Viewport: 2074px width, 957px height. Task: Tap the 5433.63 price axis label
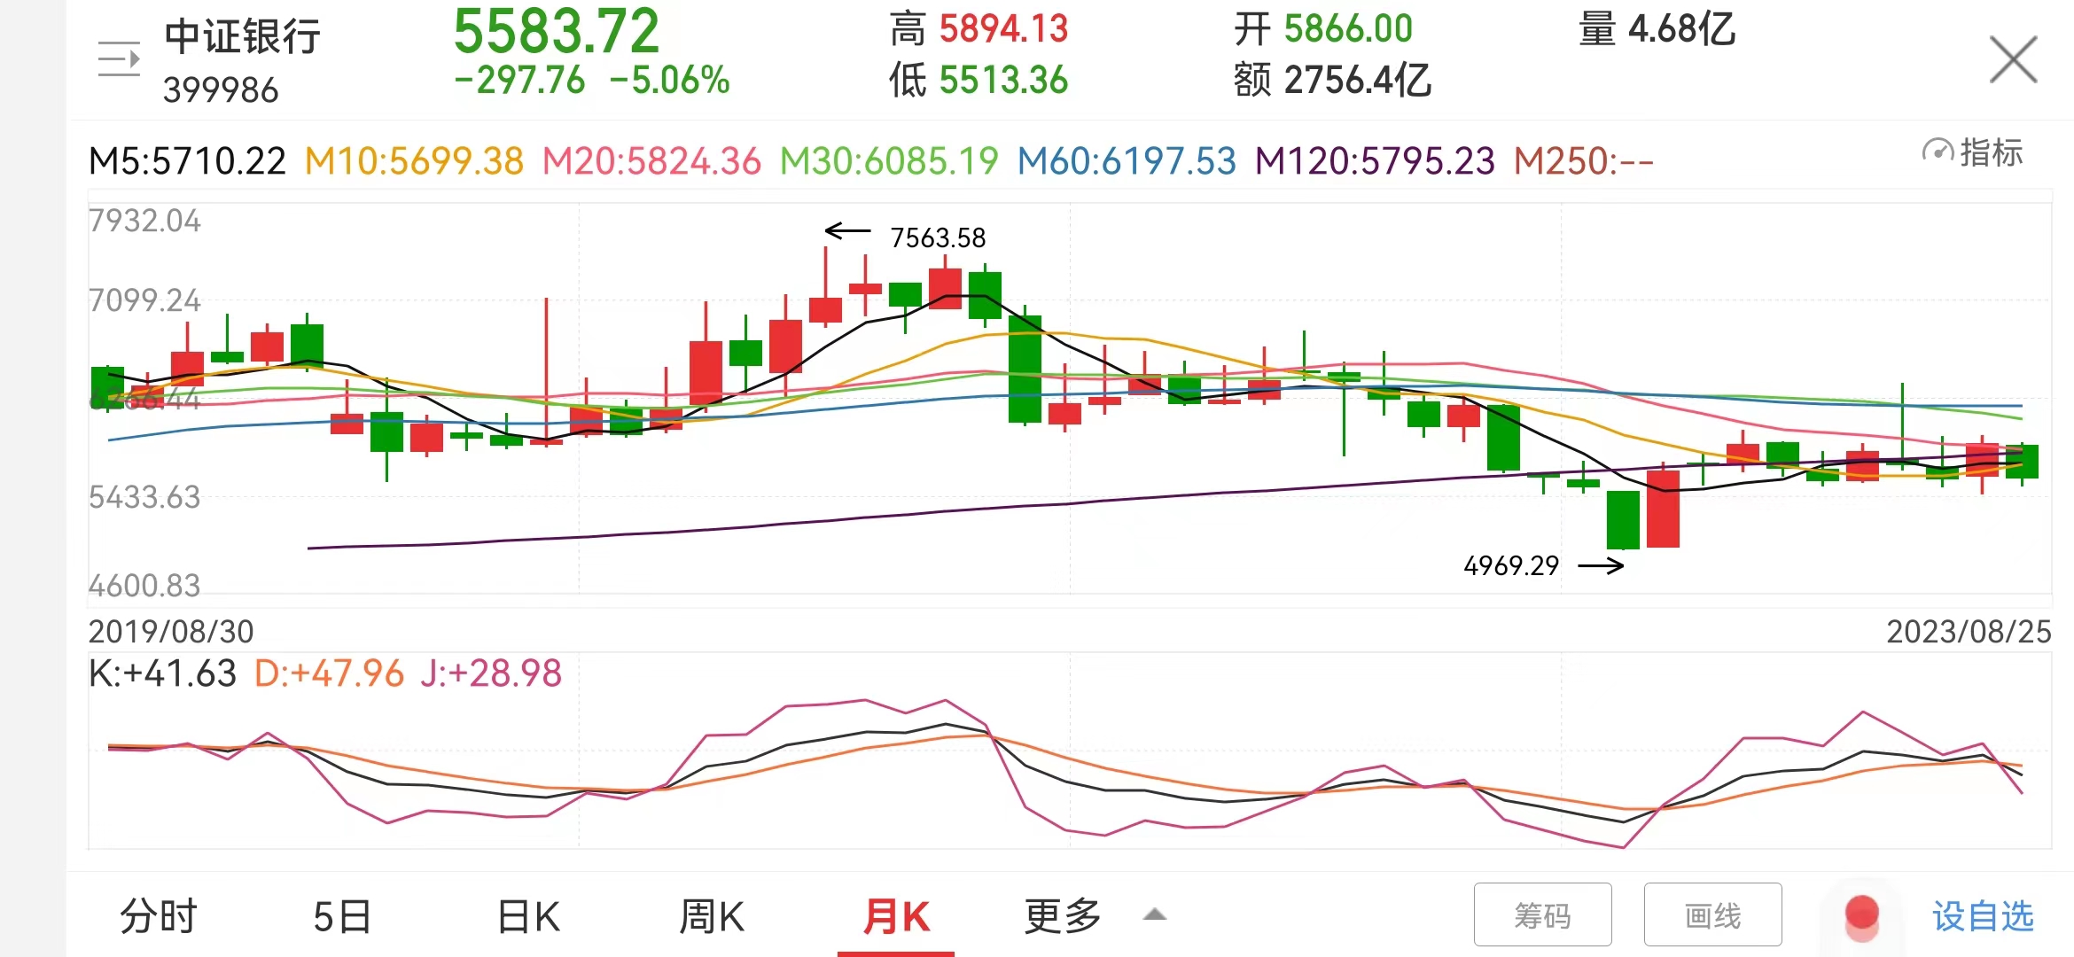coord(144,497)
